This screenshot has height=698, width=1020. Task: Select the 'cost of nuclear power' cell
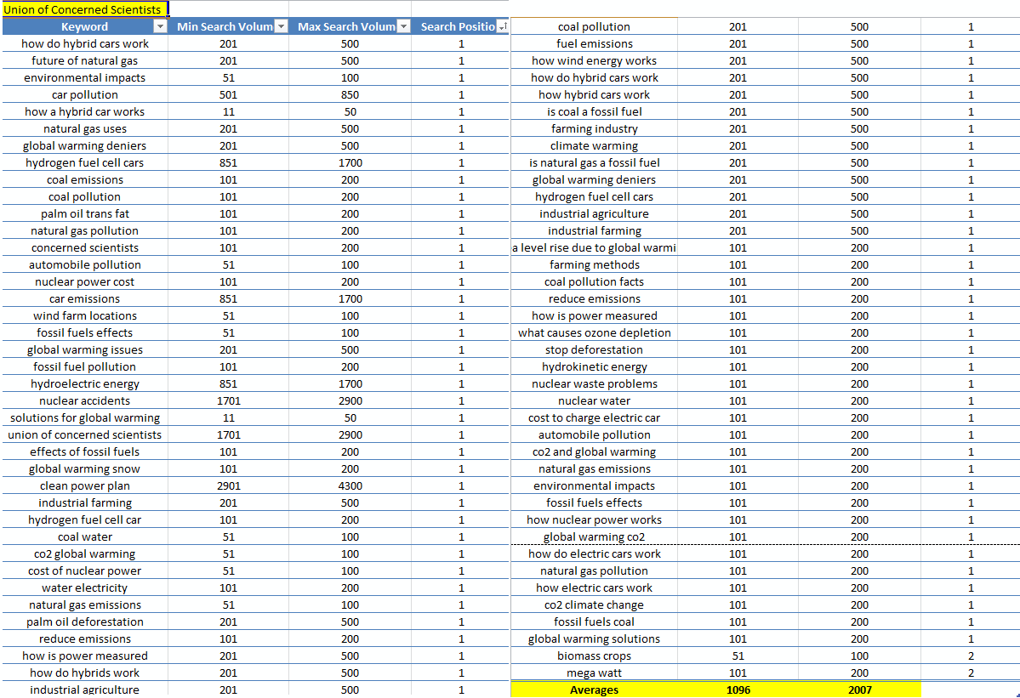point(84,570)
